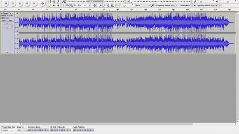Open Selection Start format dropdown arrow
239x134 pixels.
pos(49,130)
